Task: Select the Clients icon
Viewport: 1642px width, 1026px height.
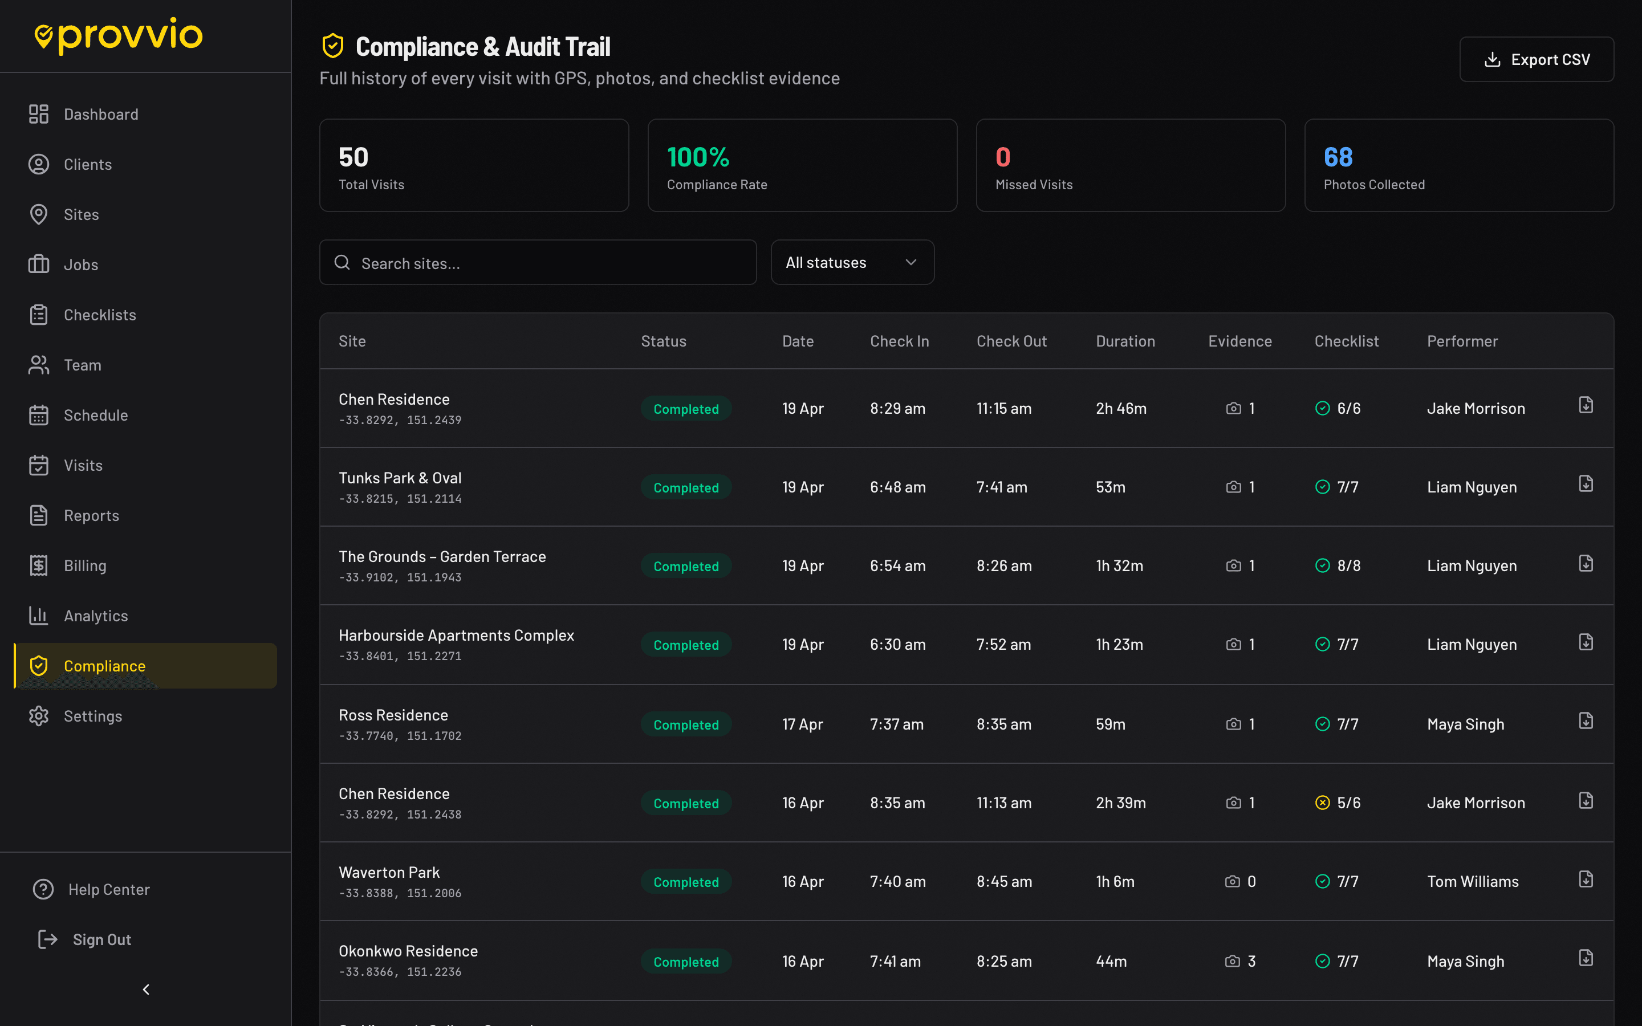Action: [39, 164]
